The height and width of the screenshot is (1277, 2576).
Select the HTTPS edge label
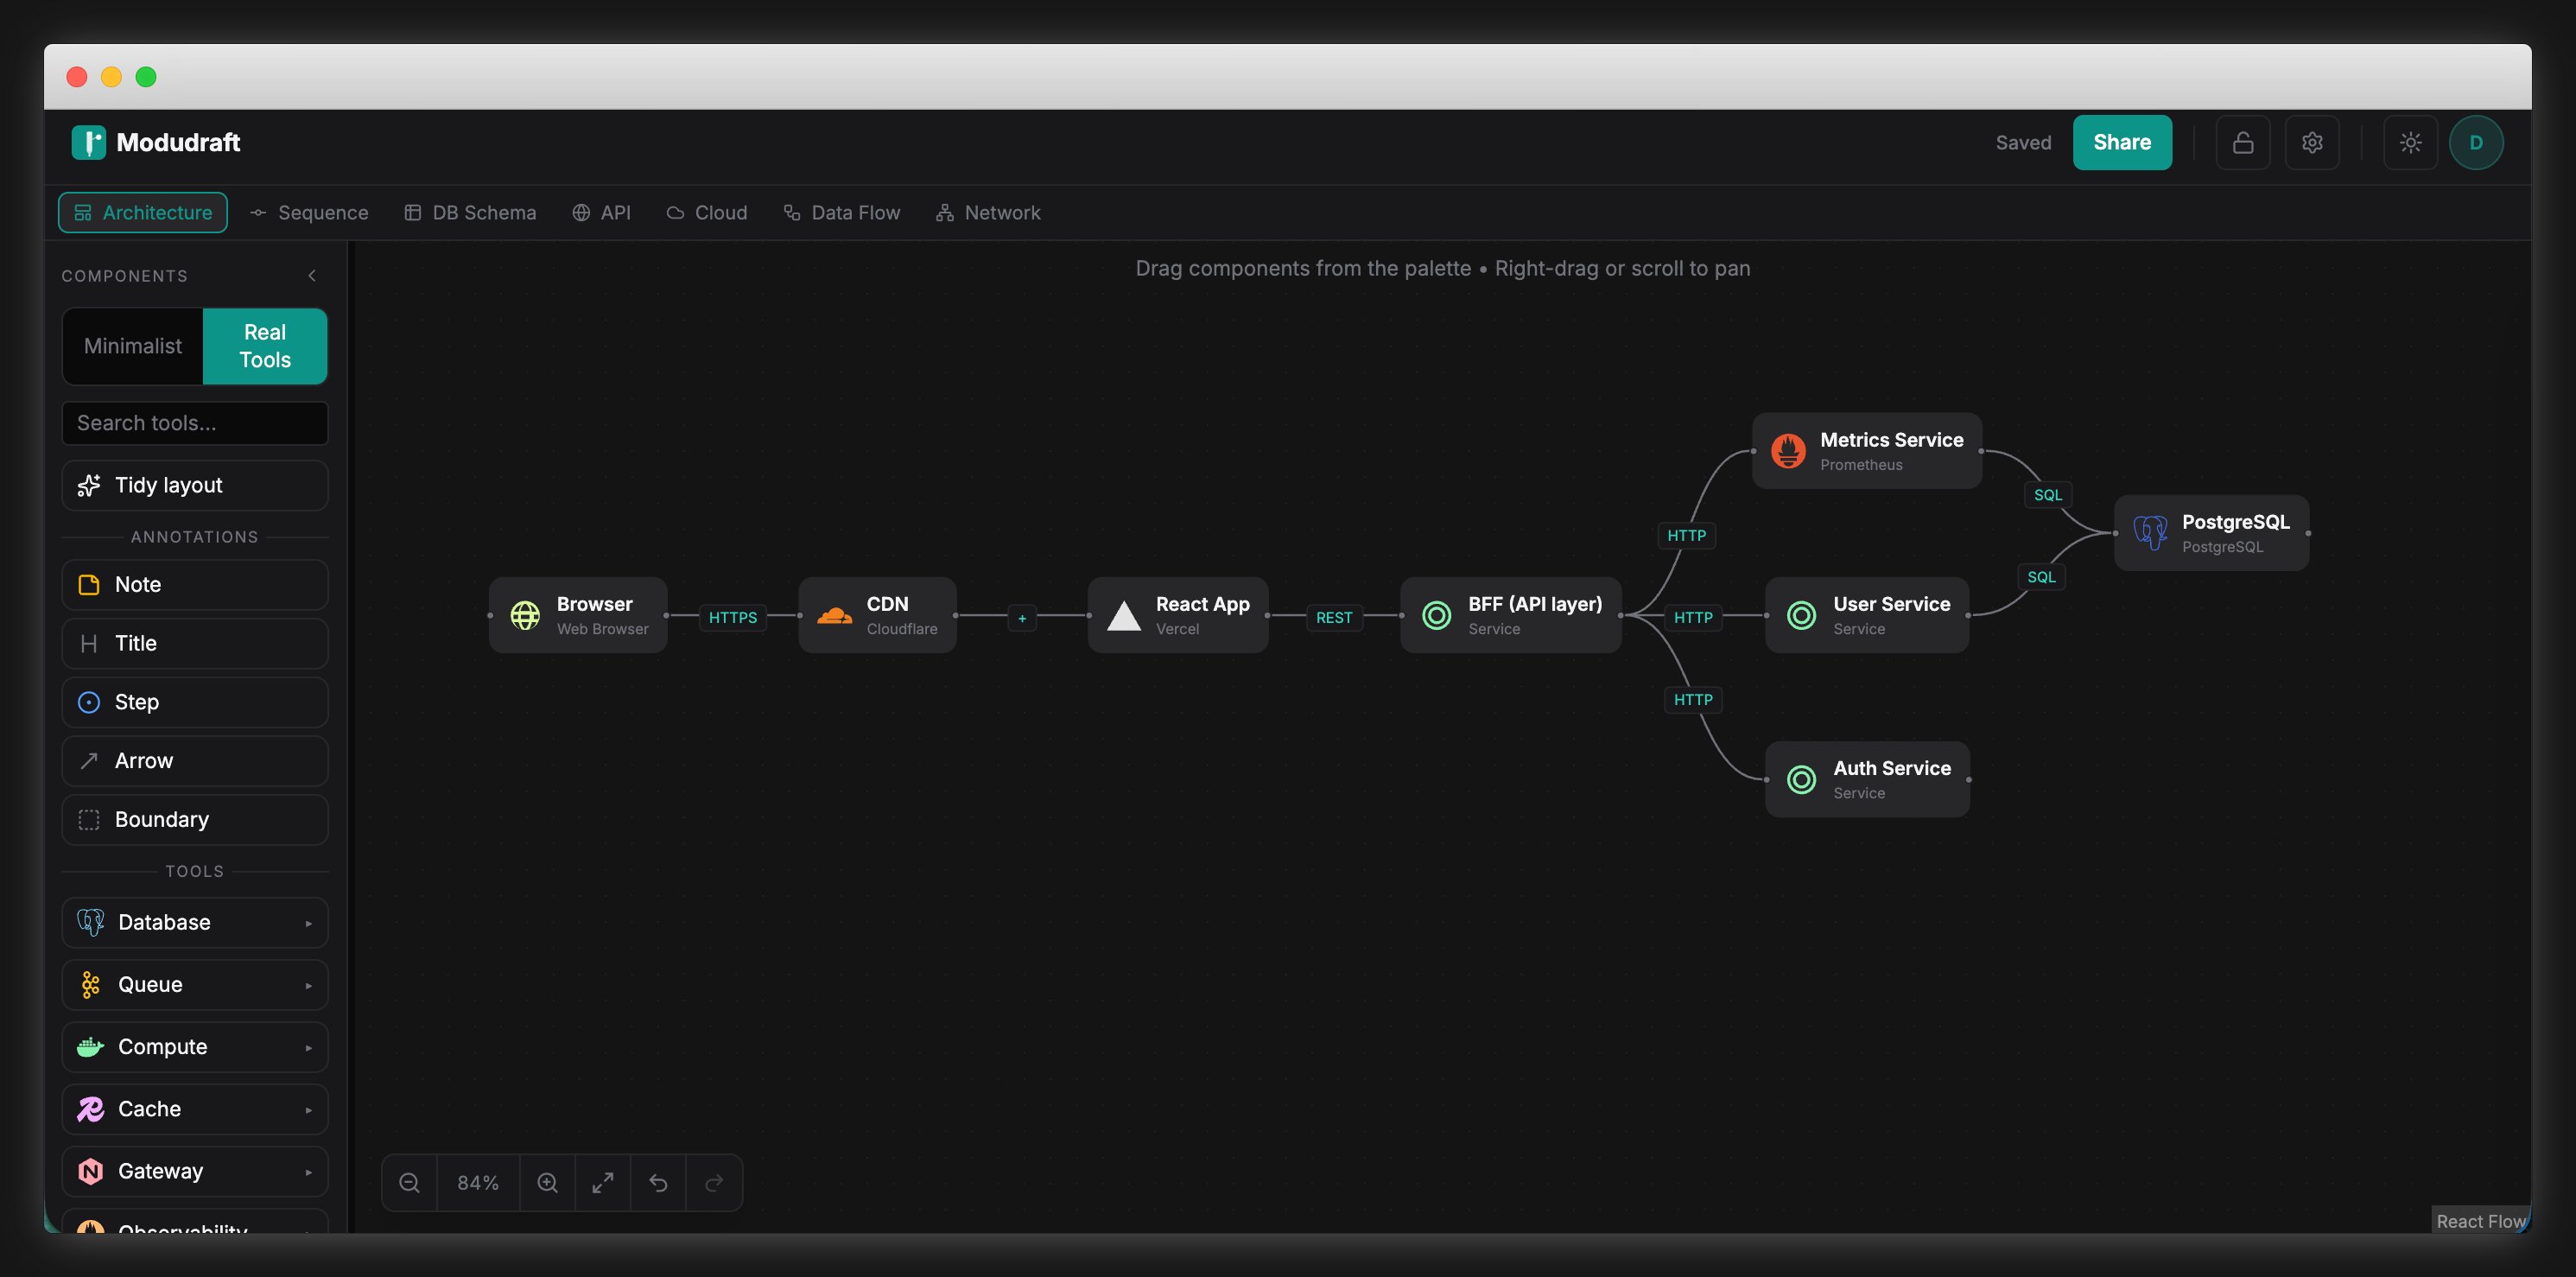point(733,618)
